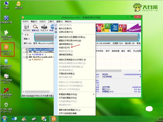Click DiskGenius title bar app icon

click(23, 17)
